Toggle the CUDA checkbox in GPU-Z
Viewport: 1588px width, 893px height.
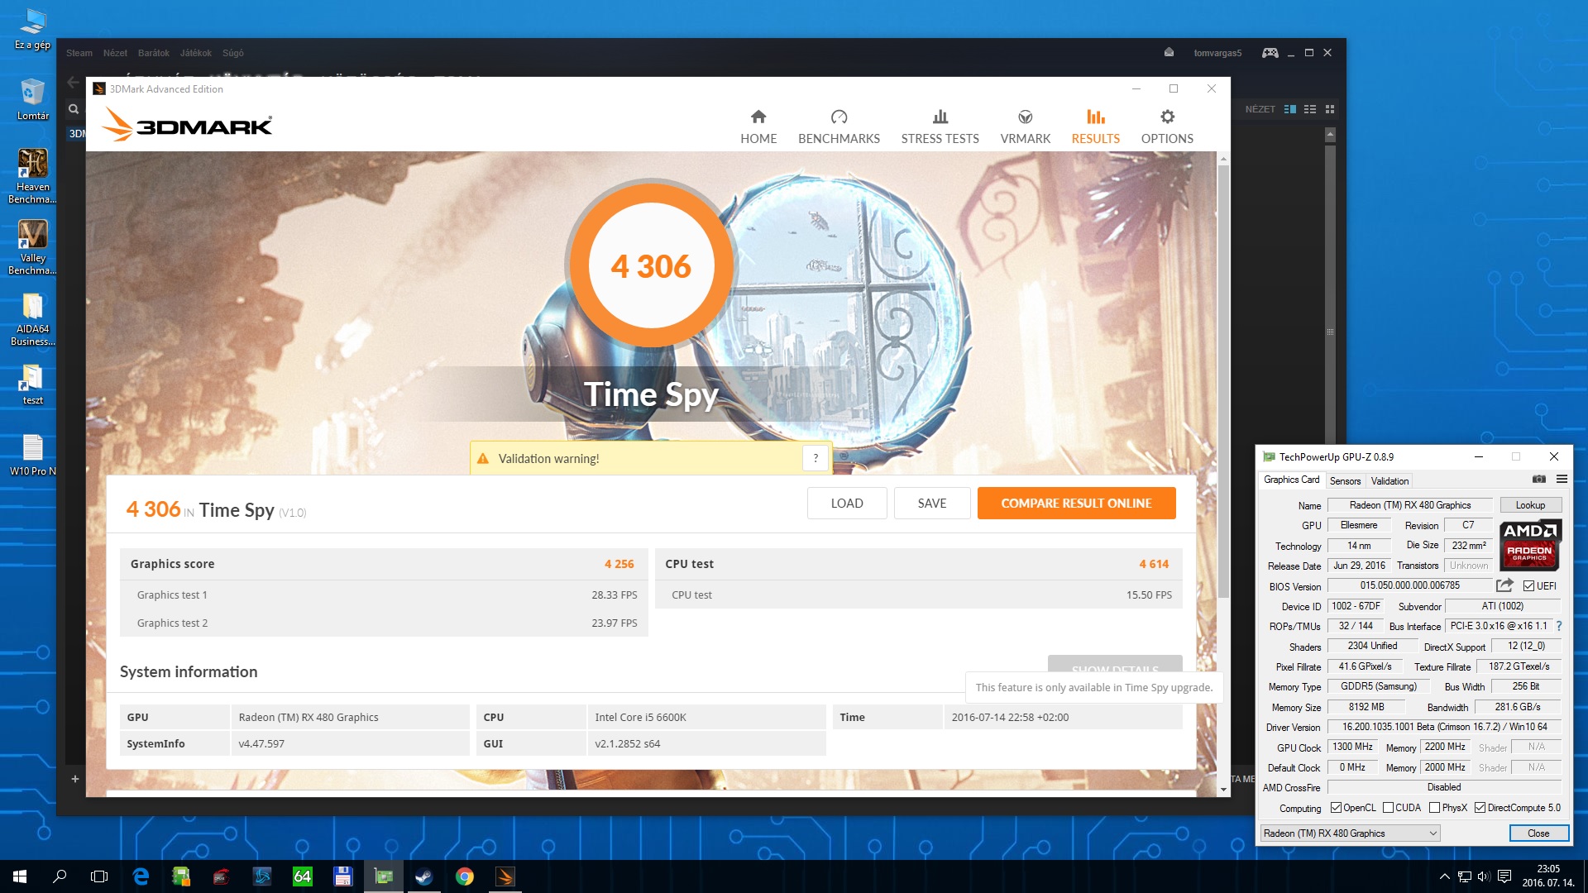point(1389,808)
